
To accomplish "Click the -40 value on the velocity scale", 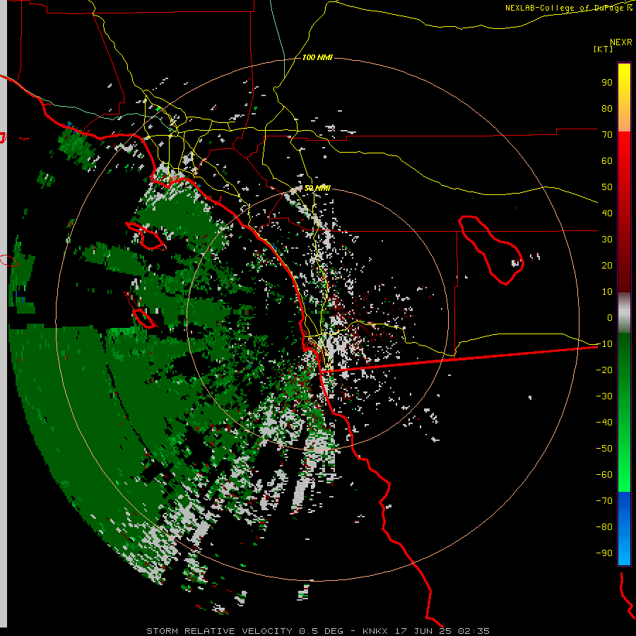I will click(604, 423).
